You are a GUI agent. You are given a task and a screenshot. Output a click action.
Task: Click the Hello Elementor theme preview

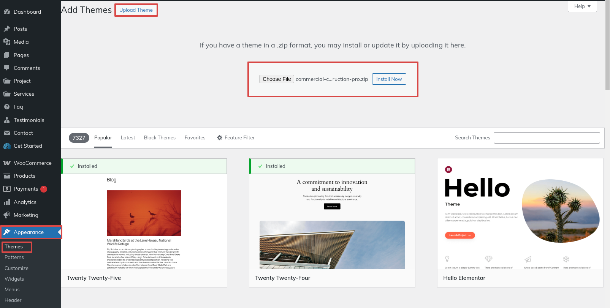click(x=520, y=214)
